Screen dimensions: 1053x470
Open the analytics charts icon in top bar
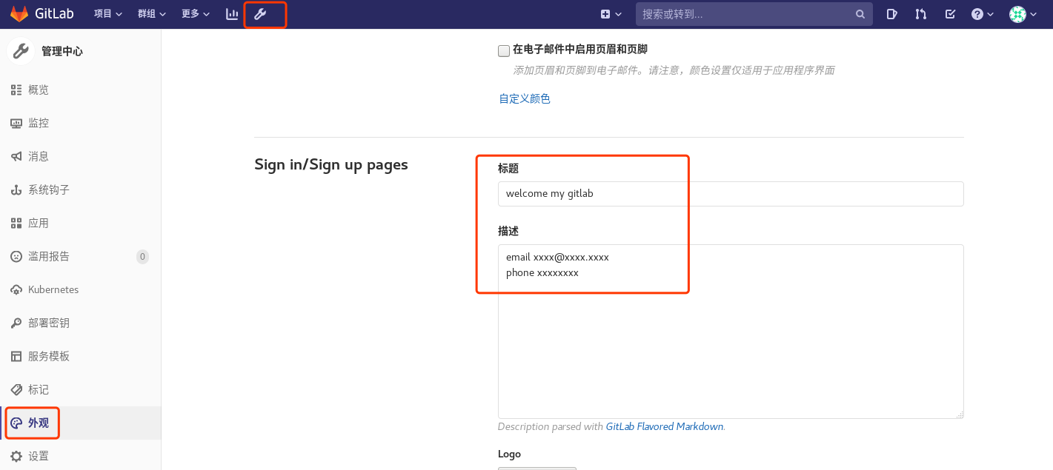tap(232, 13)
